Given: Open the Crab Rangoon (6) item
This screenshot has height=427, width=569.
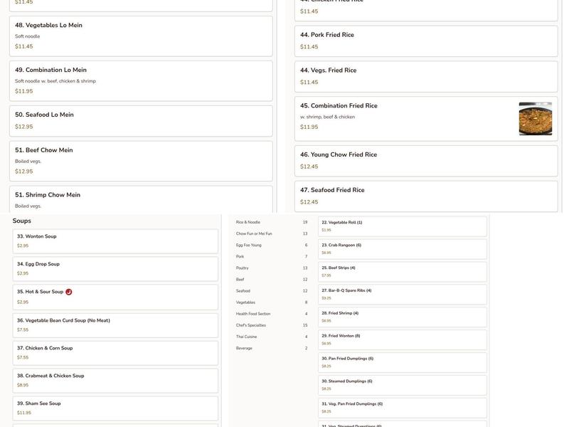Looking at the screenshot, I should click(x=402, y=248).
